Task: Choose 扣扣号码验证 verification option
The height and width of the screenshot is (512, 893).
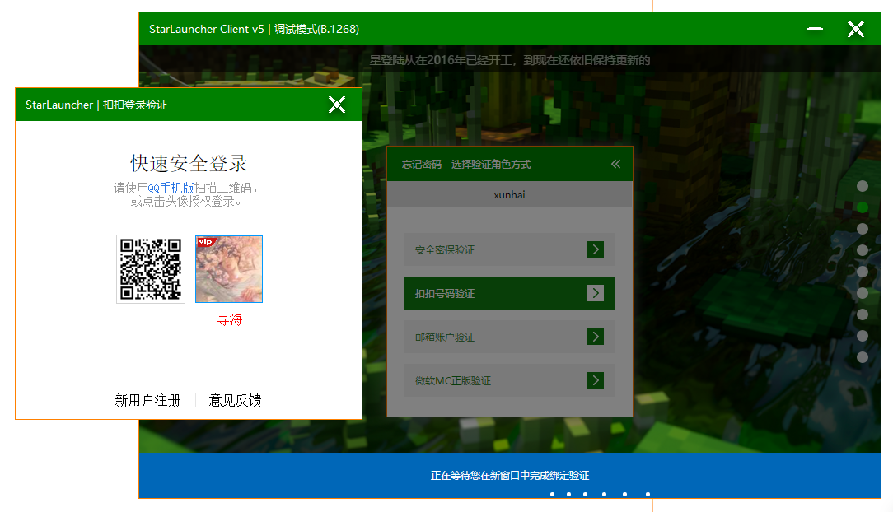Action: tap(509, 293)
